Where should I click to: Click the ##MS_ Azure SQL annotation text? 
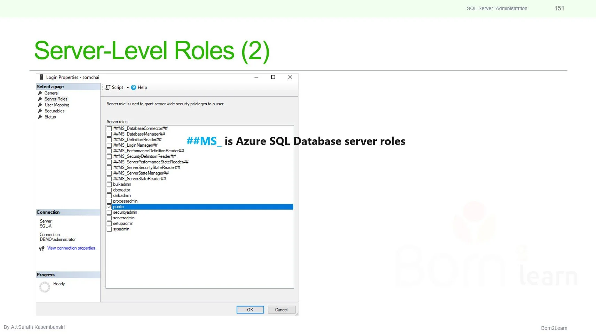[x=296, y=141]
